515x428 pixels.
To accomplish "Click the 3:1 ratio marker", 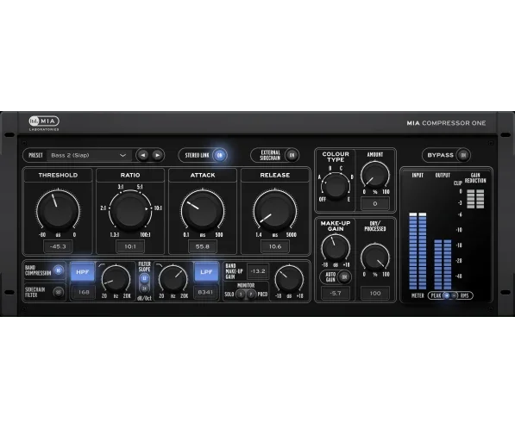I will pos(121,187).
